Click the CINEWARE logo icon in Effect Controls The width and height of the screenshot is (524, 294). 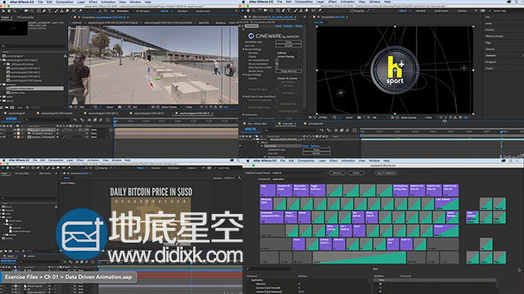251,36
